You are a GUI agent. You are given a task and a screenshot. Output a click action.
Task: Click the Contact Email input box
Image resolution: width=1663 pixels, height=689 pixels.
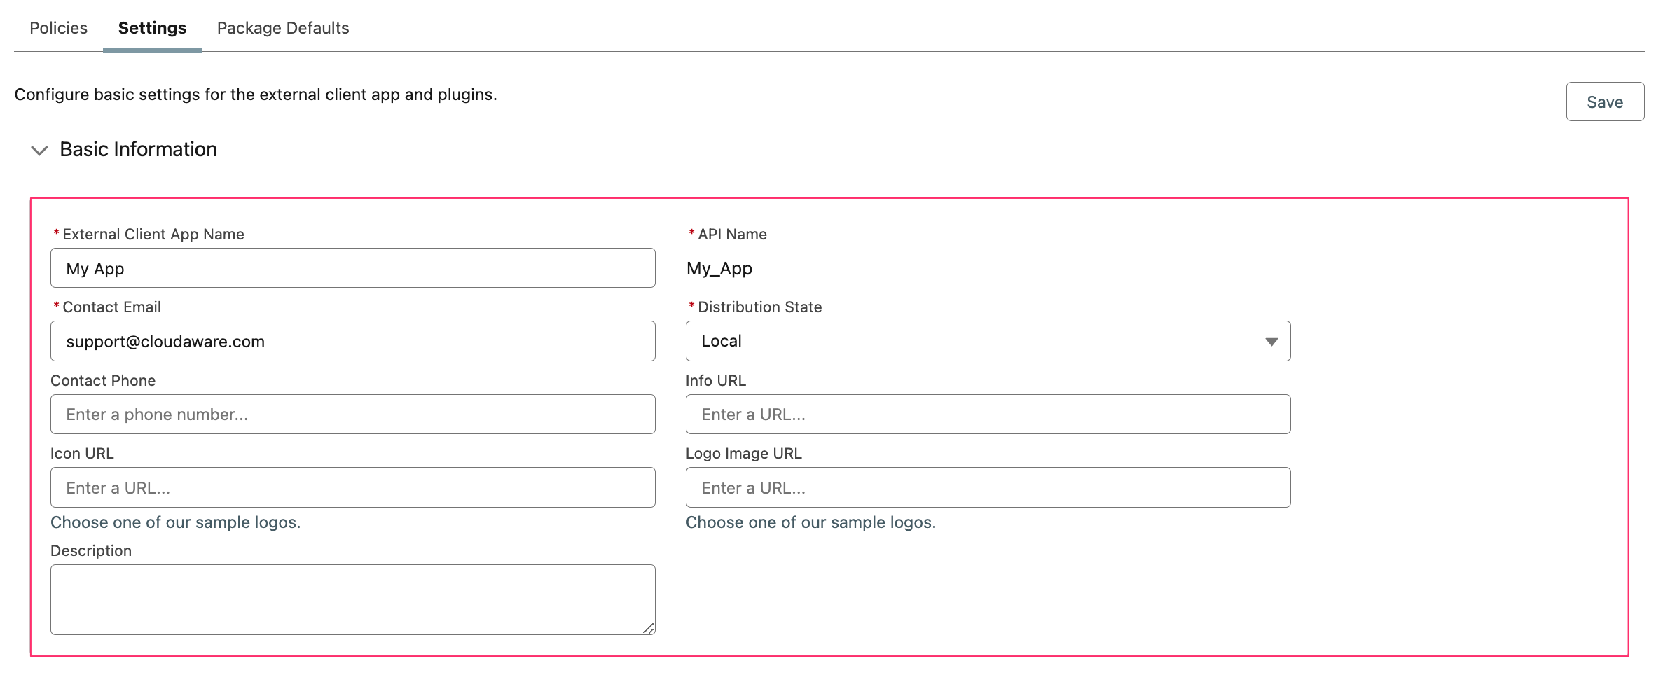click(352, 341)
